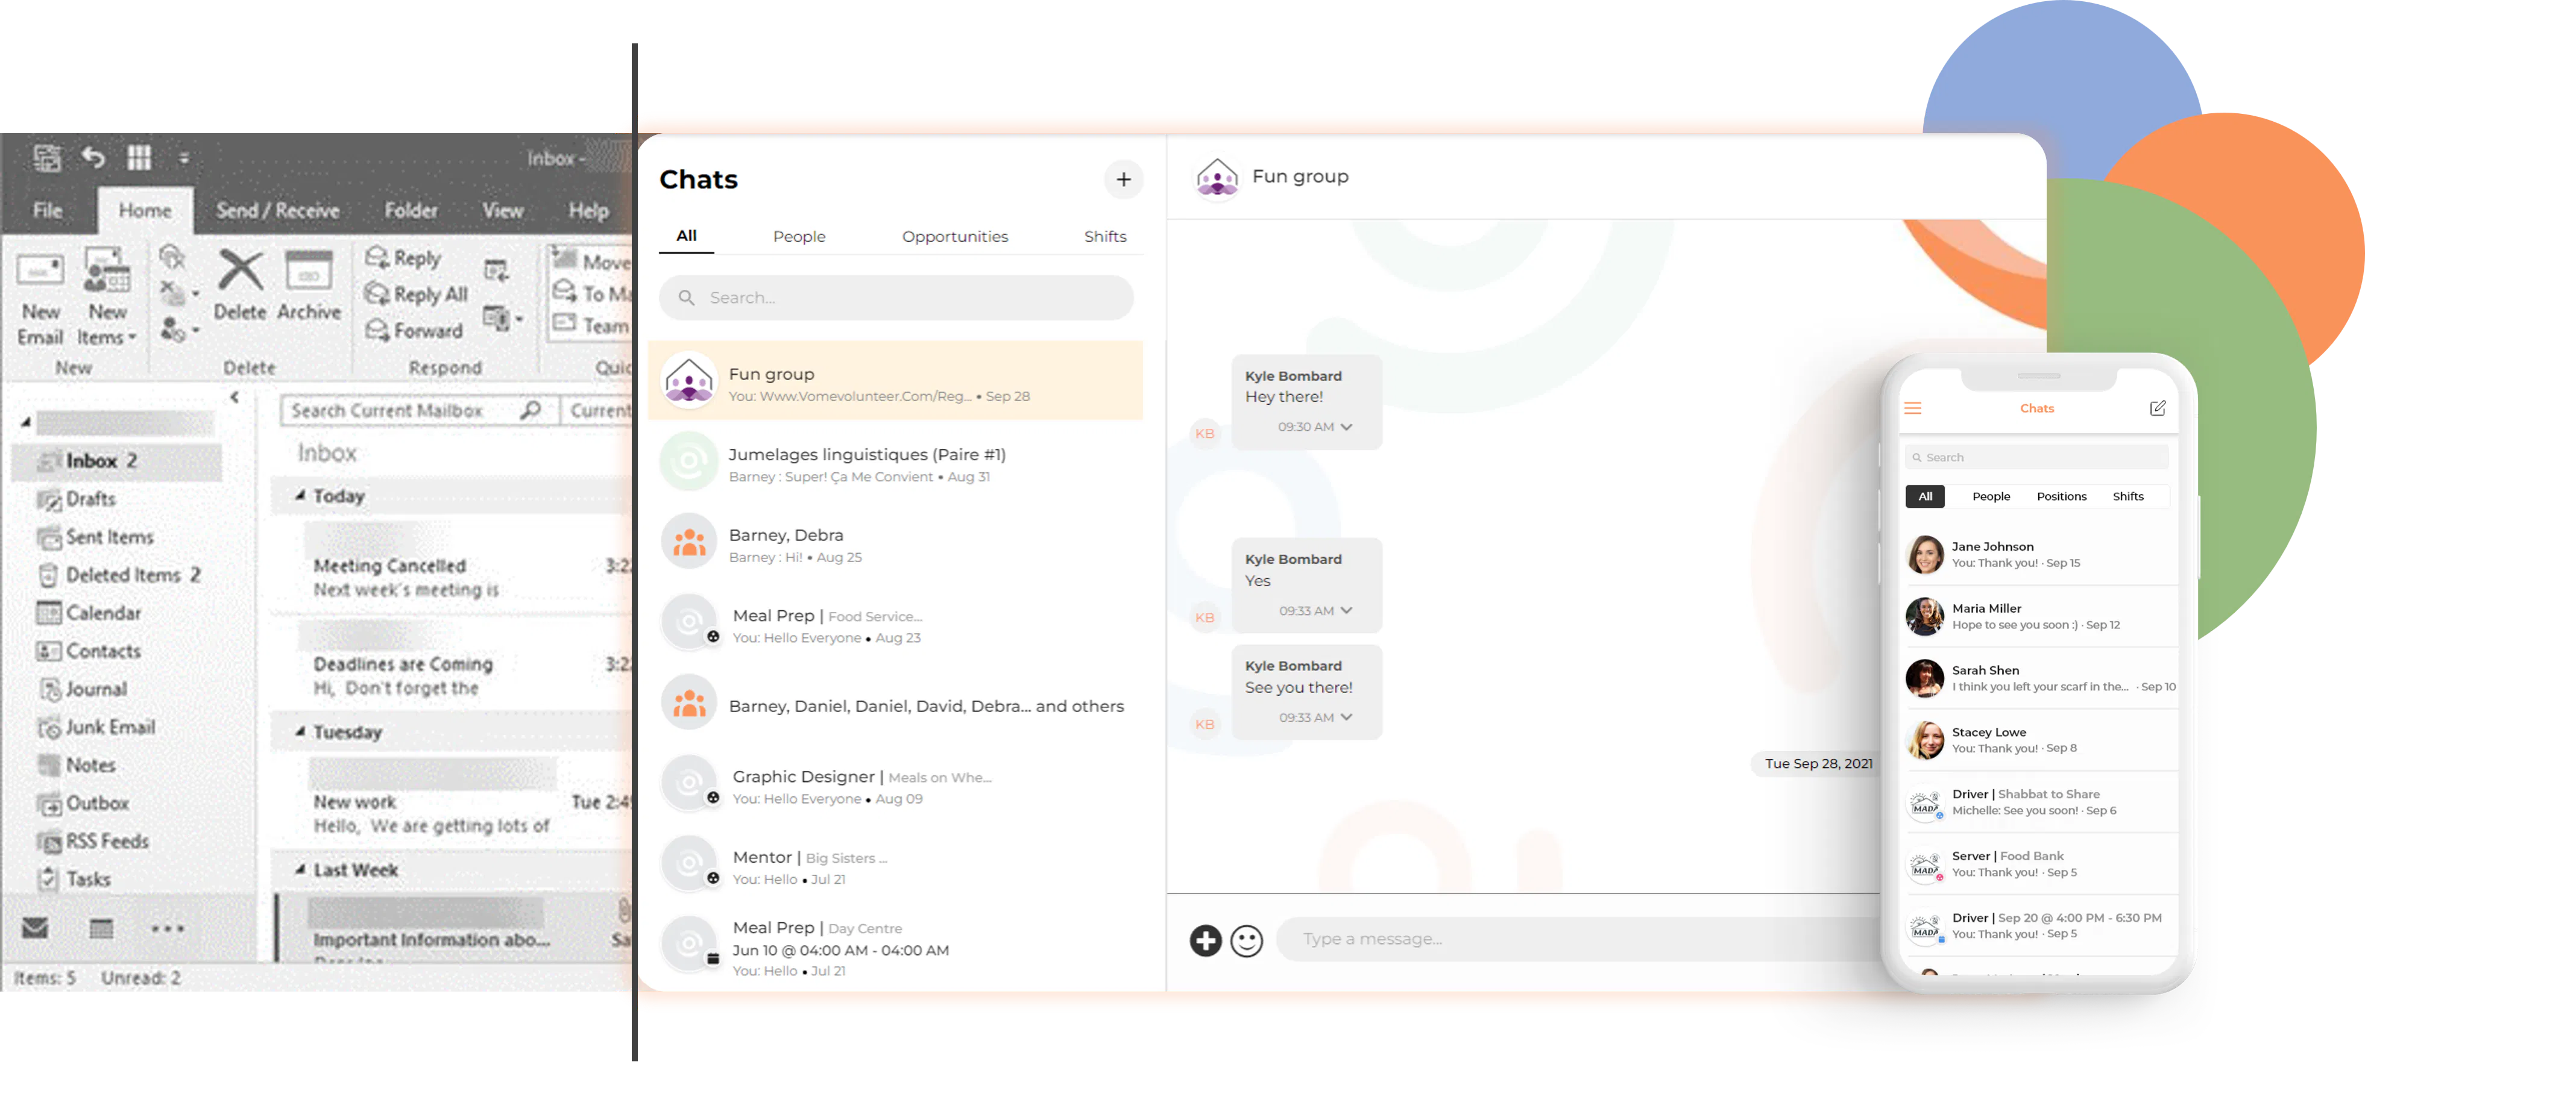Select the Shifts tab in Chats panel
2576x1094 pixels.
coord(1104,236)
